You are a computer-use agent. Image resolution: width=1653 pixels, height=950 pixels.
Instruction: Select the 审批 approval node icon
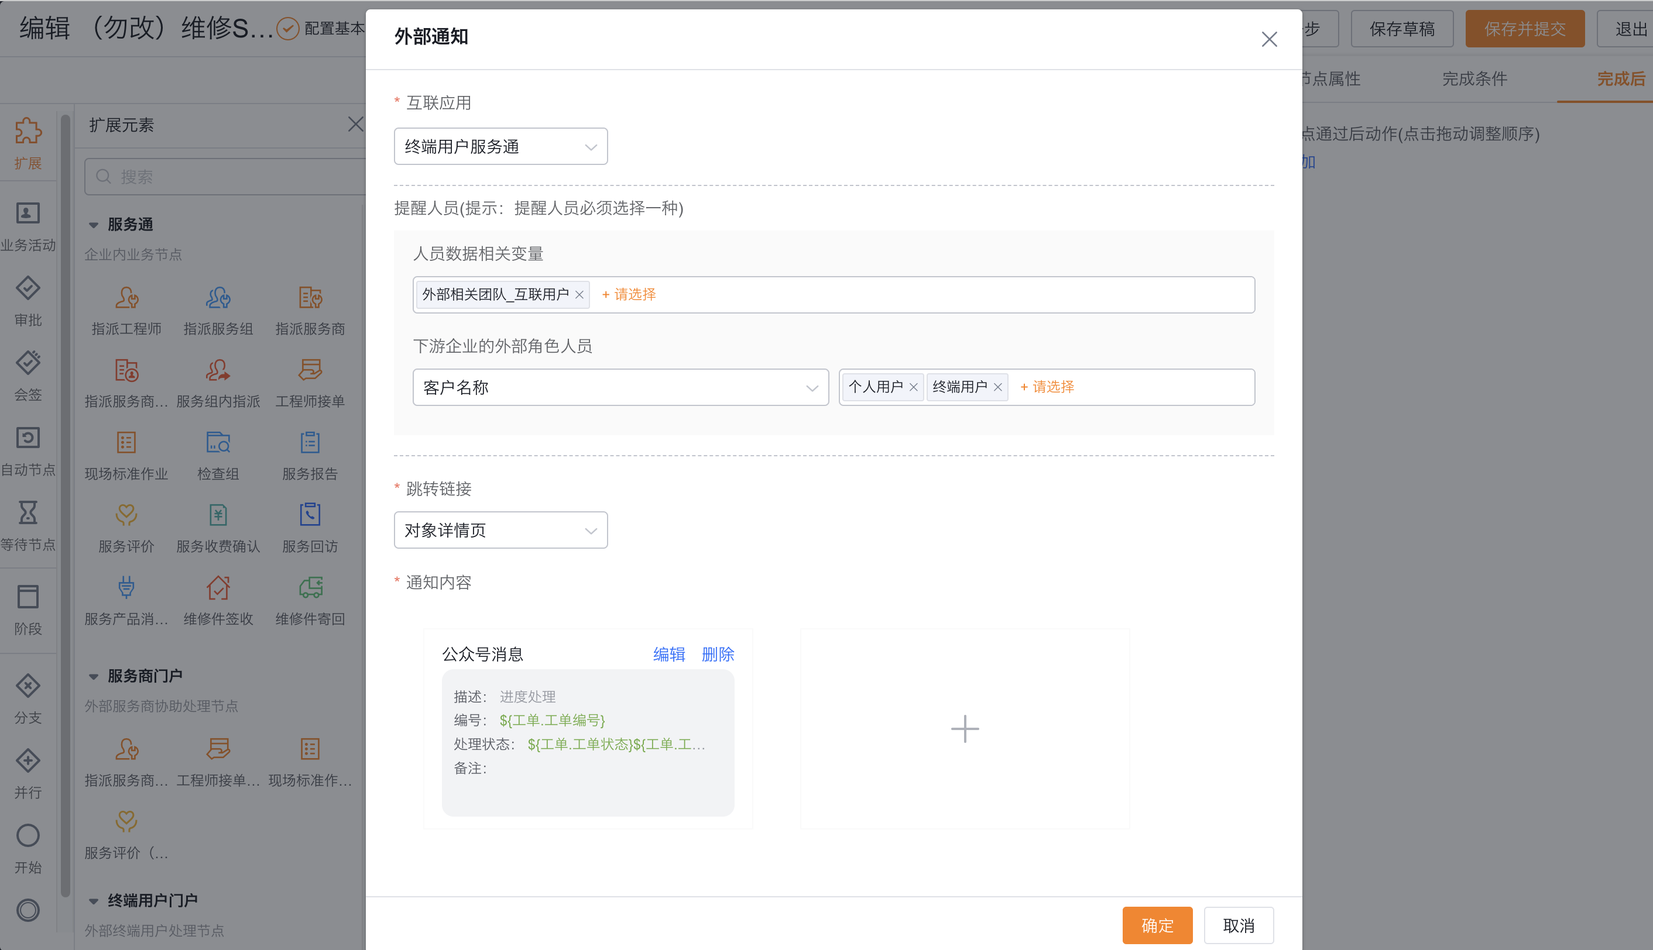click(28, 288)
